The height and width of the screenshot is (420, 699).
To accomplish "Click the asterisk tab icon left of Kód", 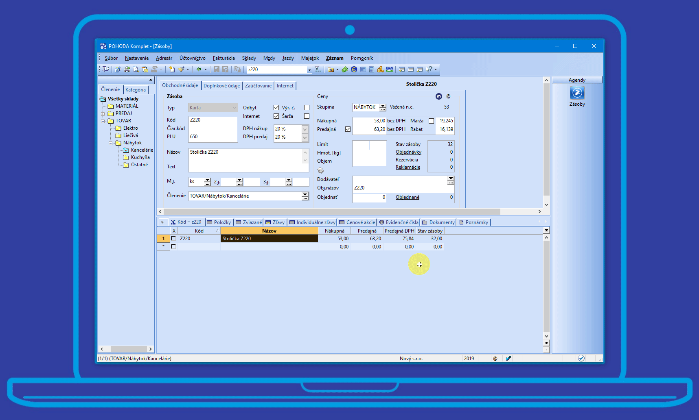I will (x=162, y=222).
